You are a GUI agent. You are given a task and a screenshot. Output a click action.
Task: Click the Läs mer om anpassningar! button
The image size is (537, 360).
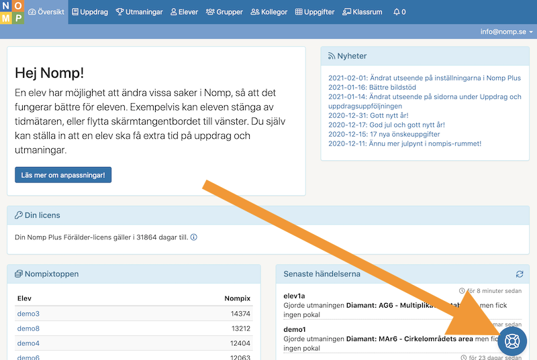tap(63, 175)
